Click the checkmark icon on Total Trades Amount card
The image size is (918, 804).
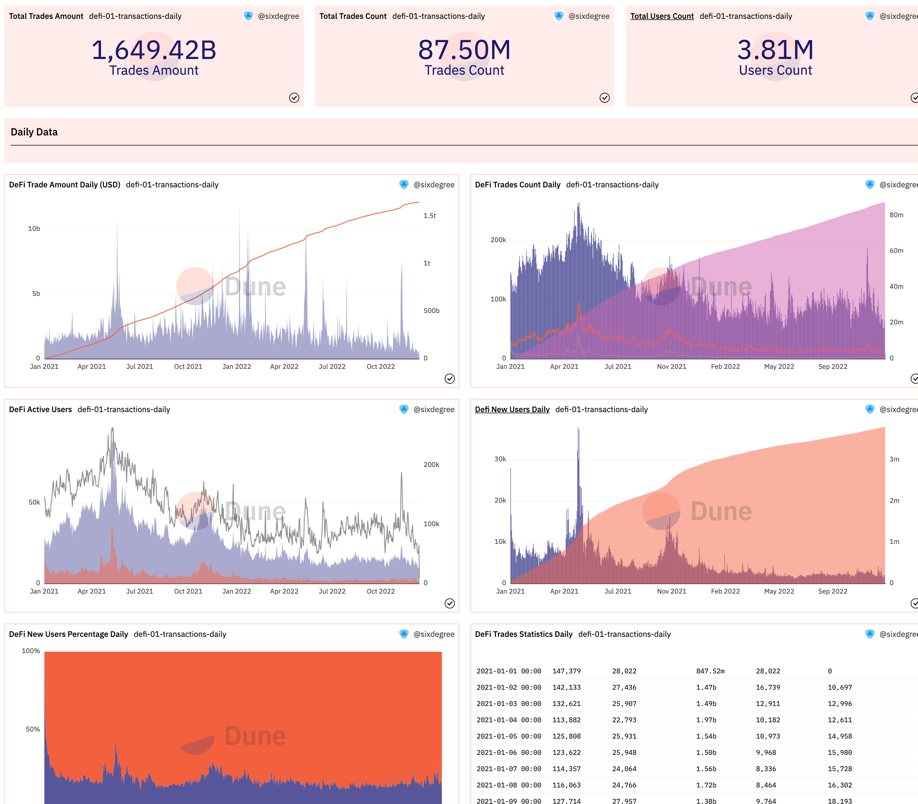(x=294, y=98)
